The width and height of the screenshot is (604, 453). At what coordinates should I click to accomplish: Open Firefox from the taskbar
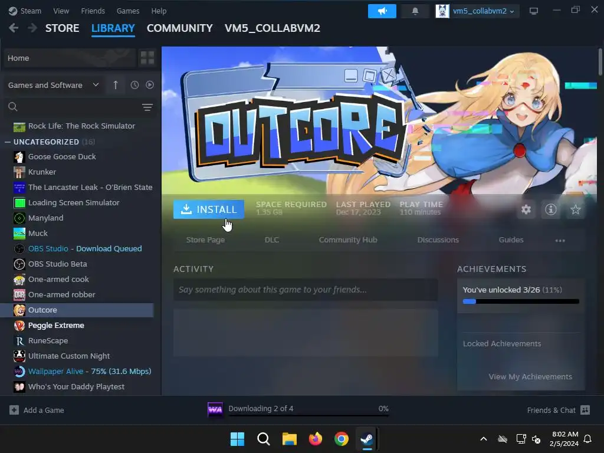coord(316,439)
